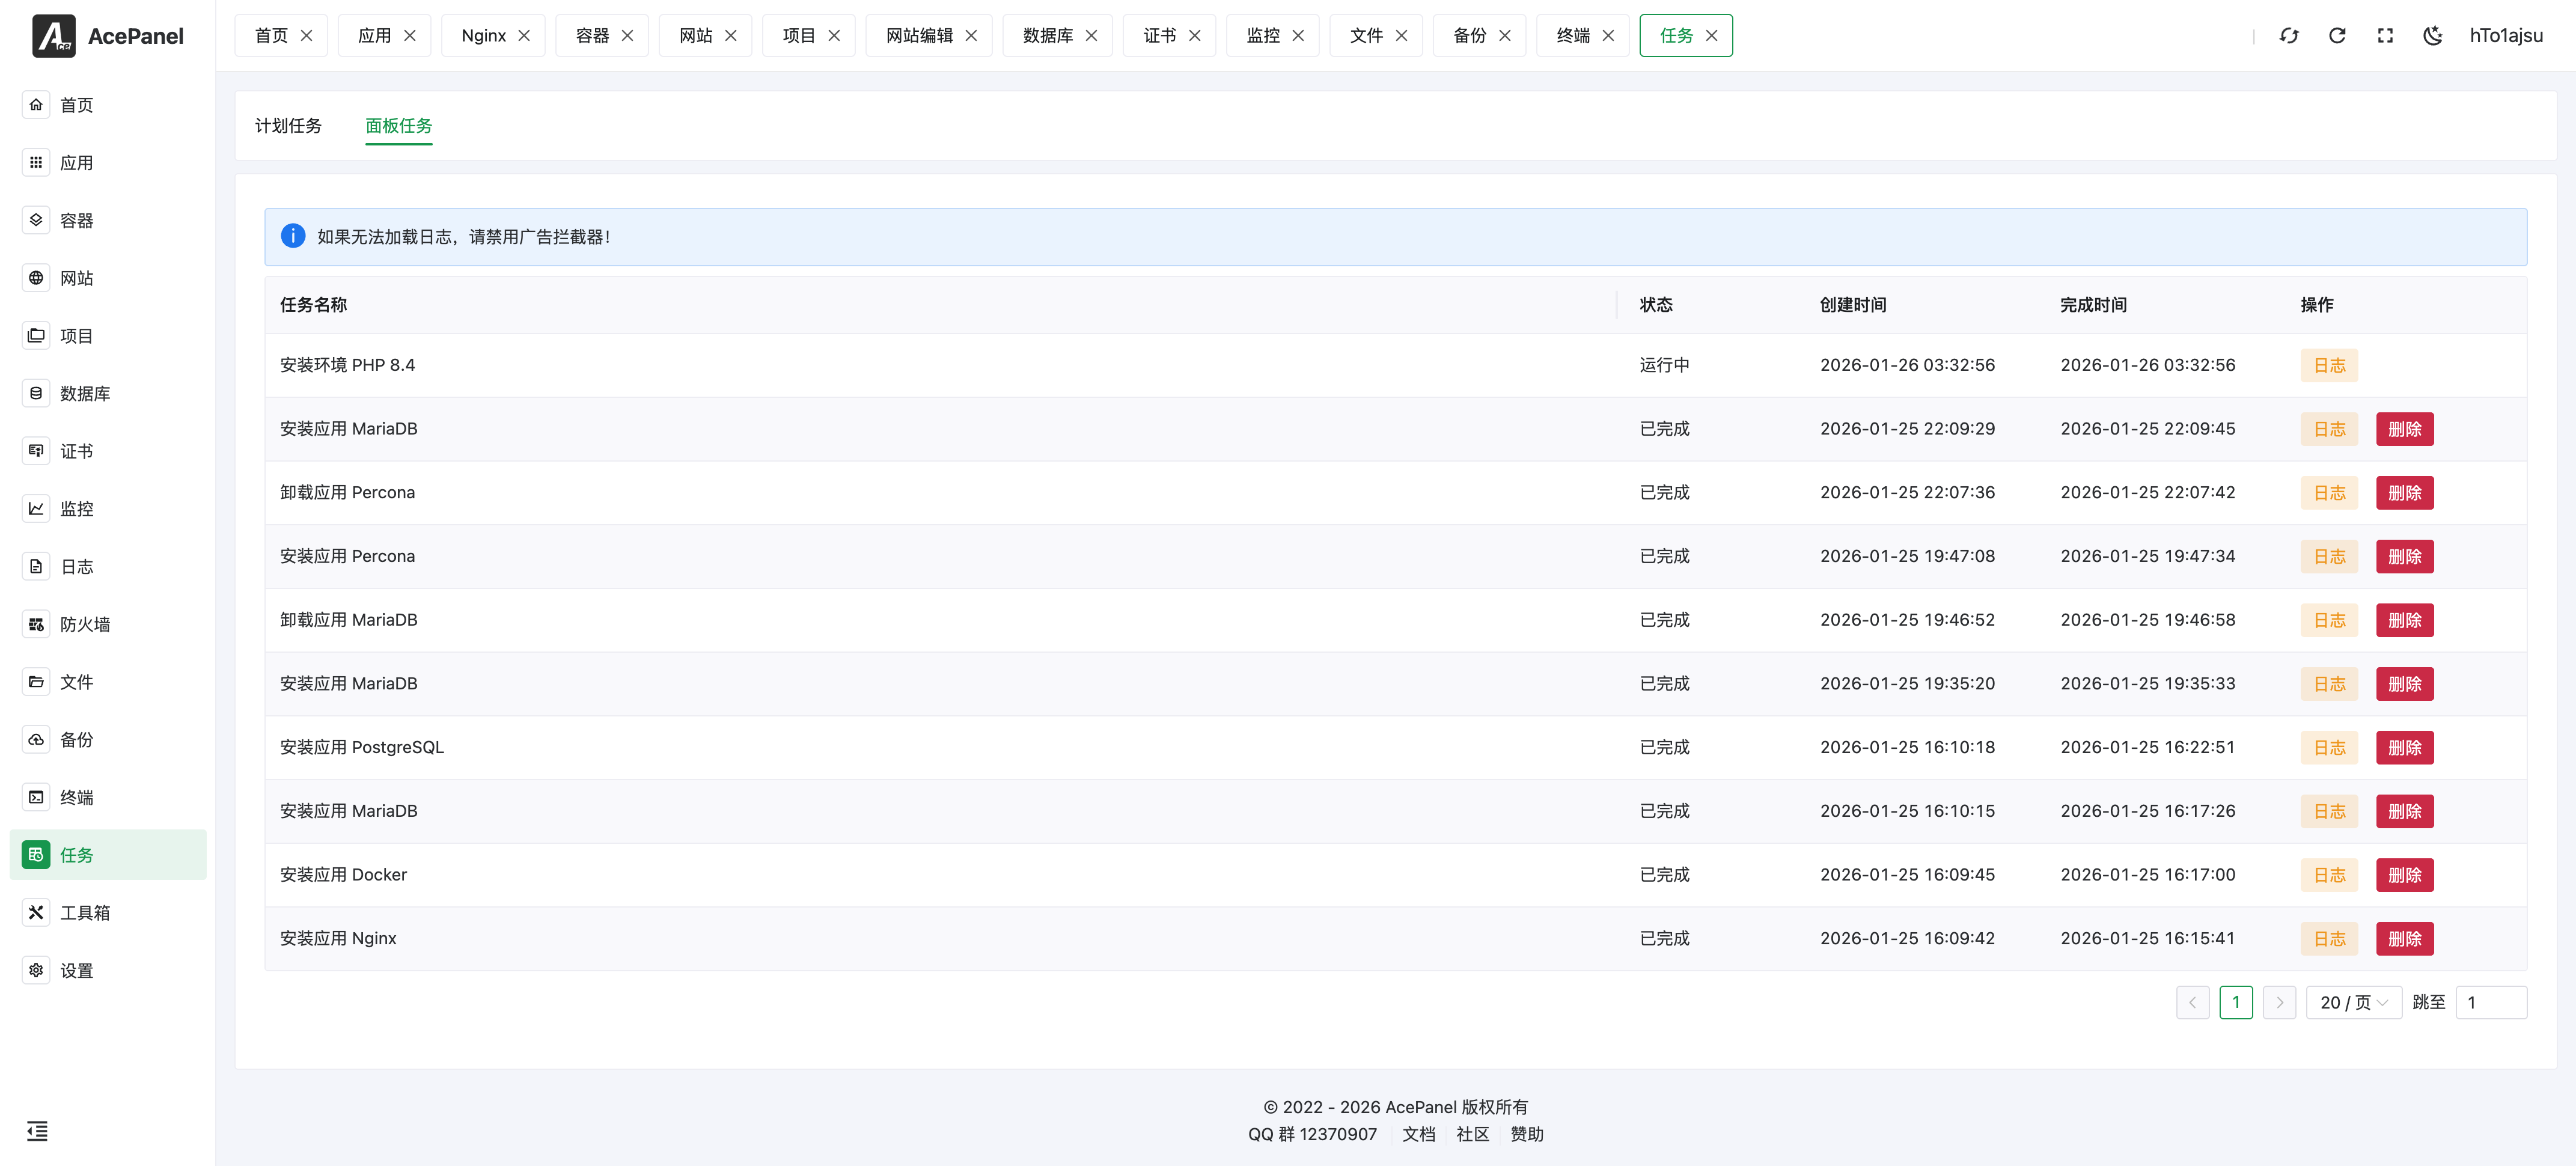This screenshot has height=1166, width=2576.
Task: Switch to the Nginx top tab
Action: pos(483,36)
